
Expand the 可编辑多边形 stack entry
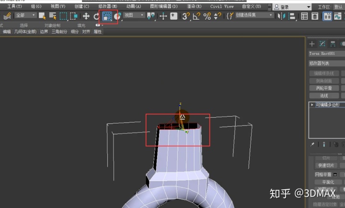click(x=312, y=105)
